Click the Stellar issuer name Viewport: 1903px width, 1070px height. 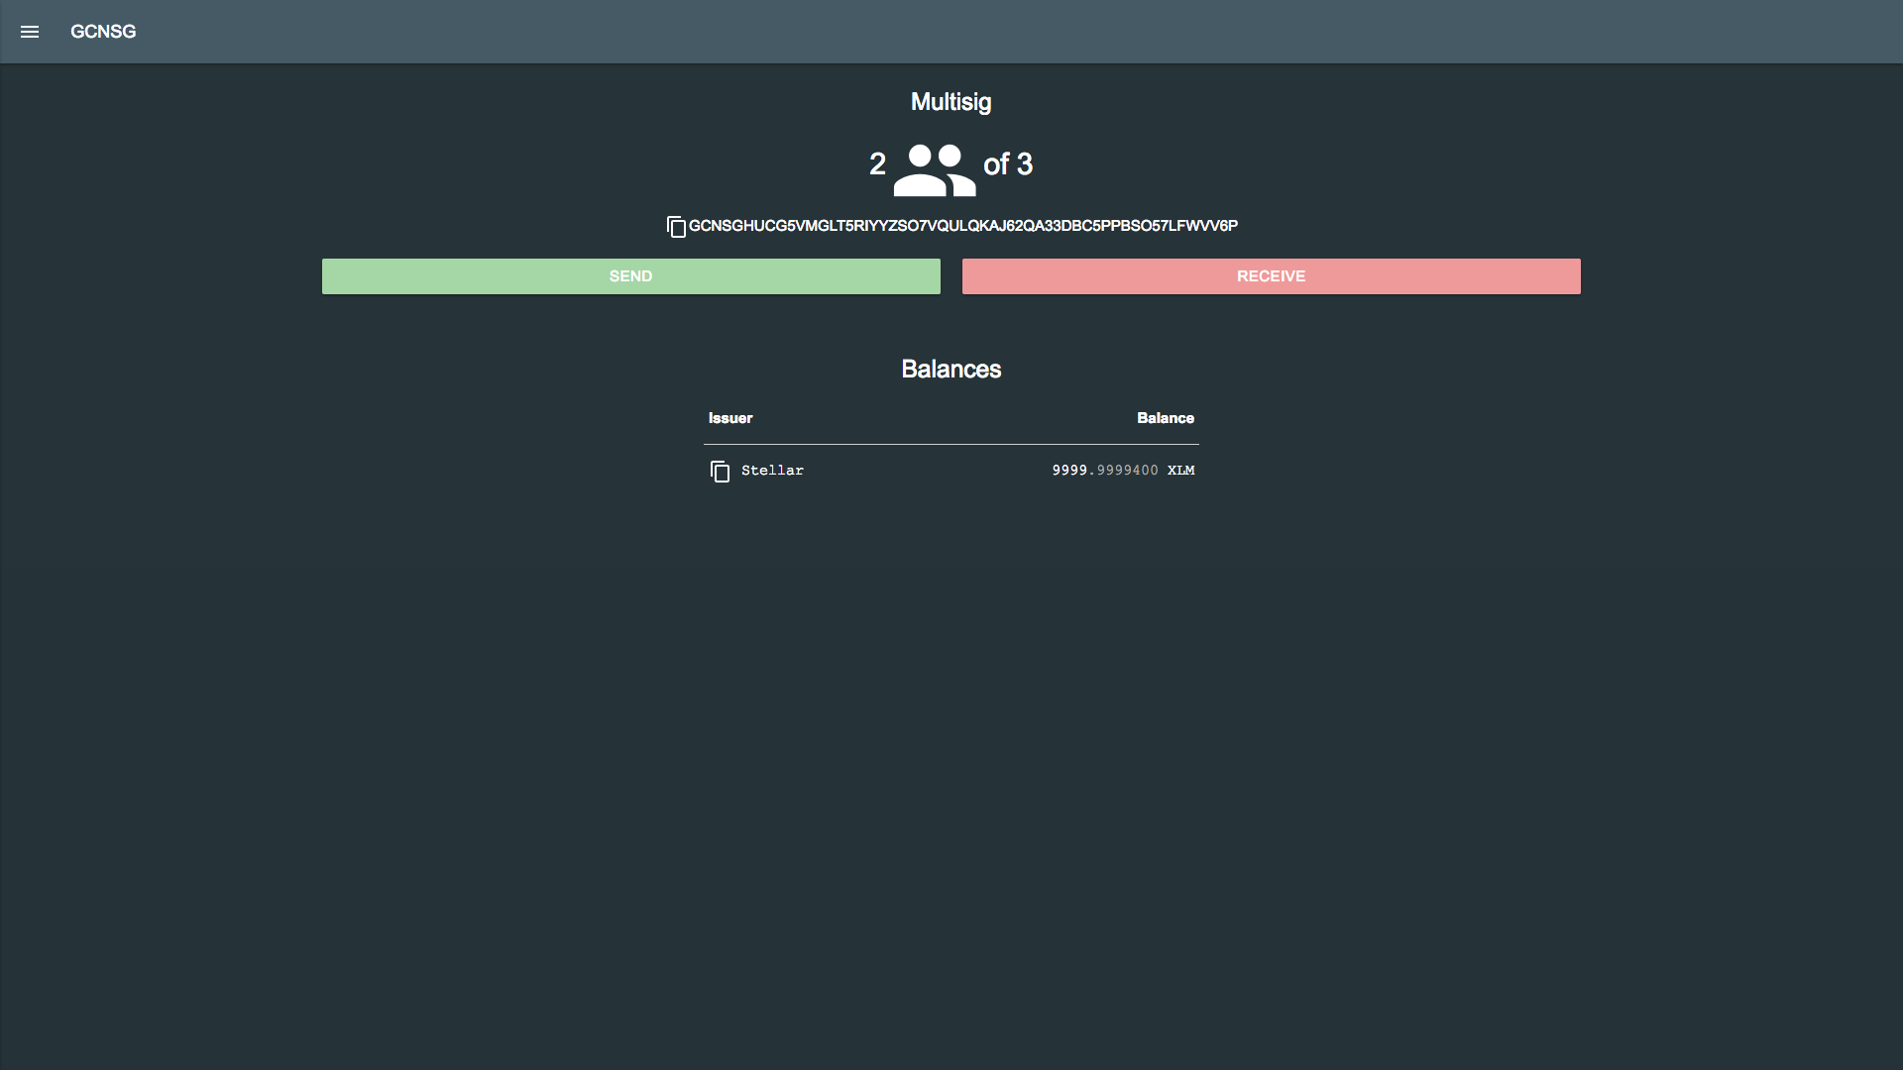pos(772,471)
